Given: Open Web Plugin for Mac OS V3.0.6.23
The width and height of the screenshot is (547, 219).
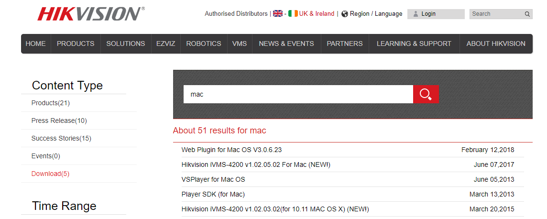Looking at the screenshot, I should 231,150.
